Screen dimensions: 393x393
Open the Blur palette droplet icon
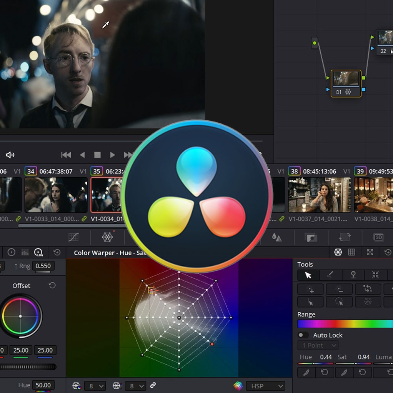[276, 237]
